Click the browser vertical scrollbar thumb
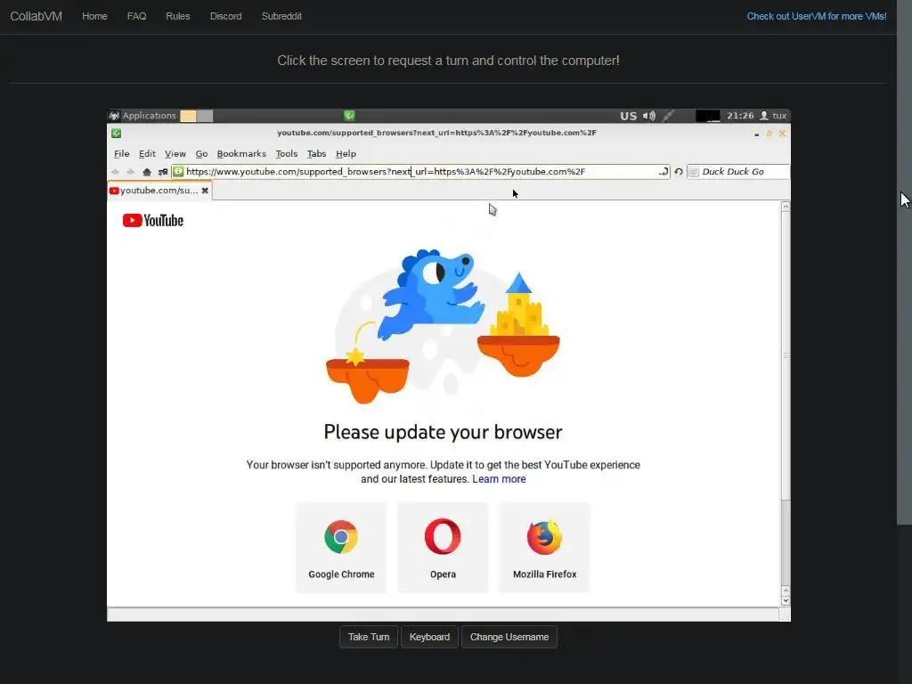Screen dimensions: 912x684 pyautogui.click(x=786, y=355)
